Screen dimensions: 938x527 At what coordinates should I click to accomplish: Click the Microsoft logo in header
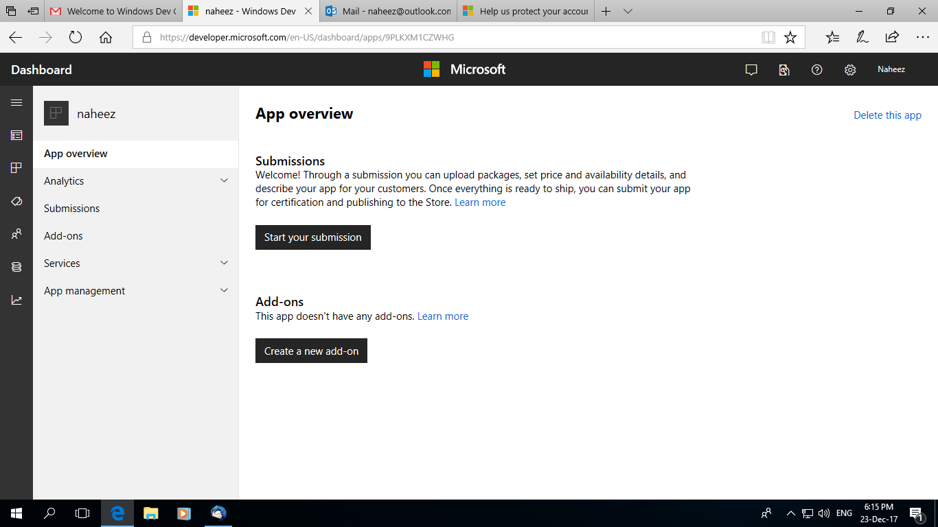(x=464, y=69)
